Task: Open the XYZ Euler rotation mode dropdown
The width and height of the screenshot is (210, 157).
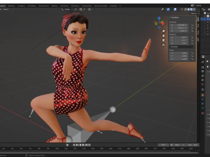Action: [182, 47]
